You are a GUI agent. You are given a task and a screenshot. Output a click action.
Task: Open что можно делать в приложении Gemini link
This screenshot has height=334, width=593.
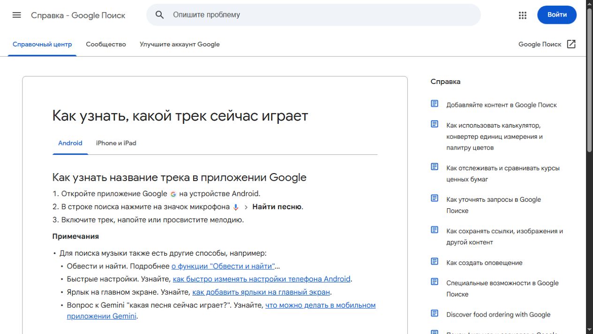point(221,311)
